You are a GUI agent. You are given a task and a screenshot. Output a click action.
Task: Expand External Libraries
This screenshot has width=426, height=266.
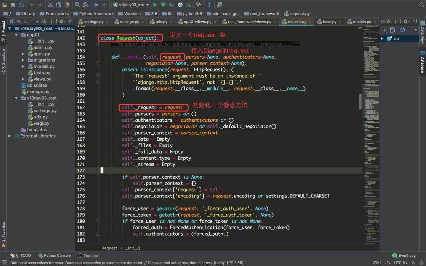point(10,136)
